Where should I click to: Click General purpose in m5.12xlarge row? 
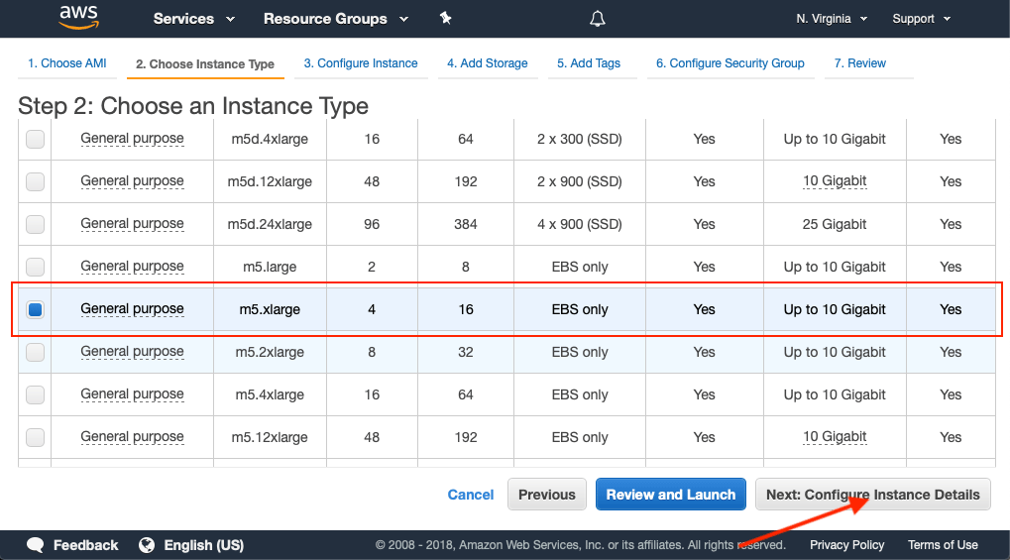tap(132, 437)
